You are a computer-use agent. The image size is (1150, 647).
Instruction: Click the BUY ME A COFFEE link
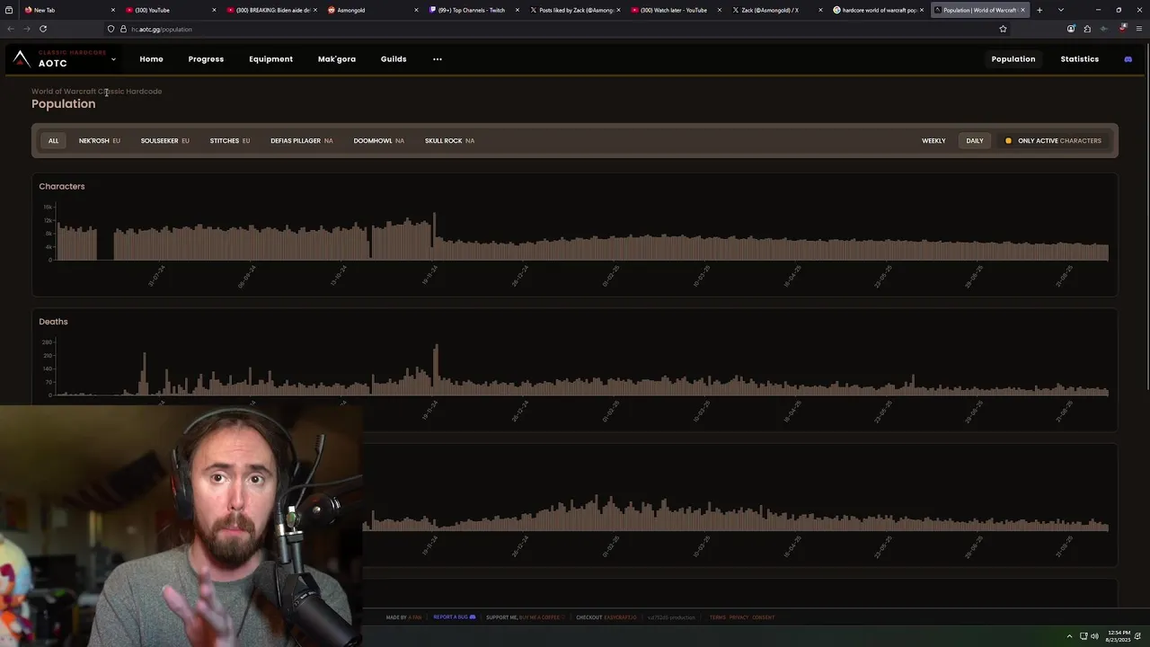(538, 617)
